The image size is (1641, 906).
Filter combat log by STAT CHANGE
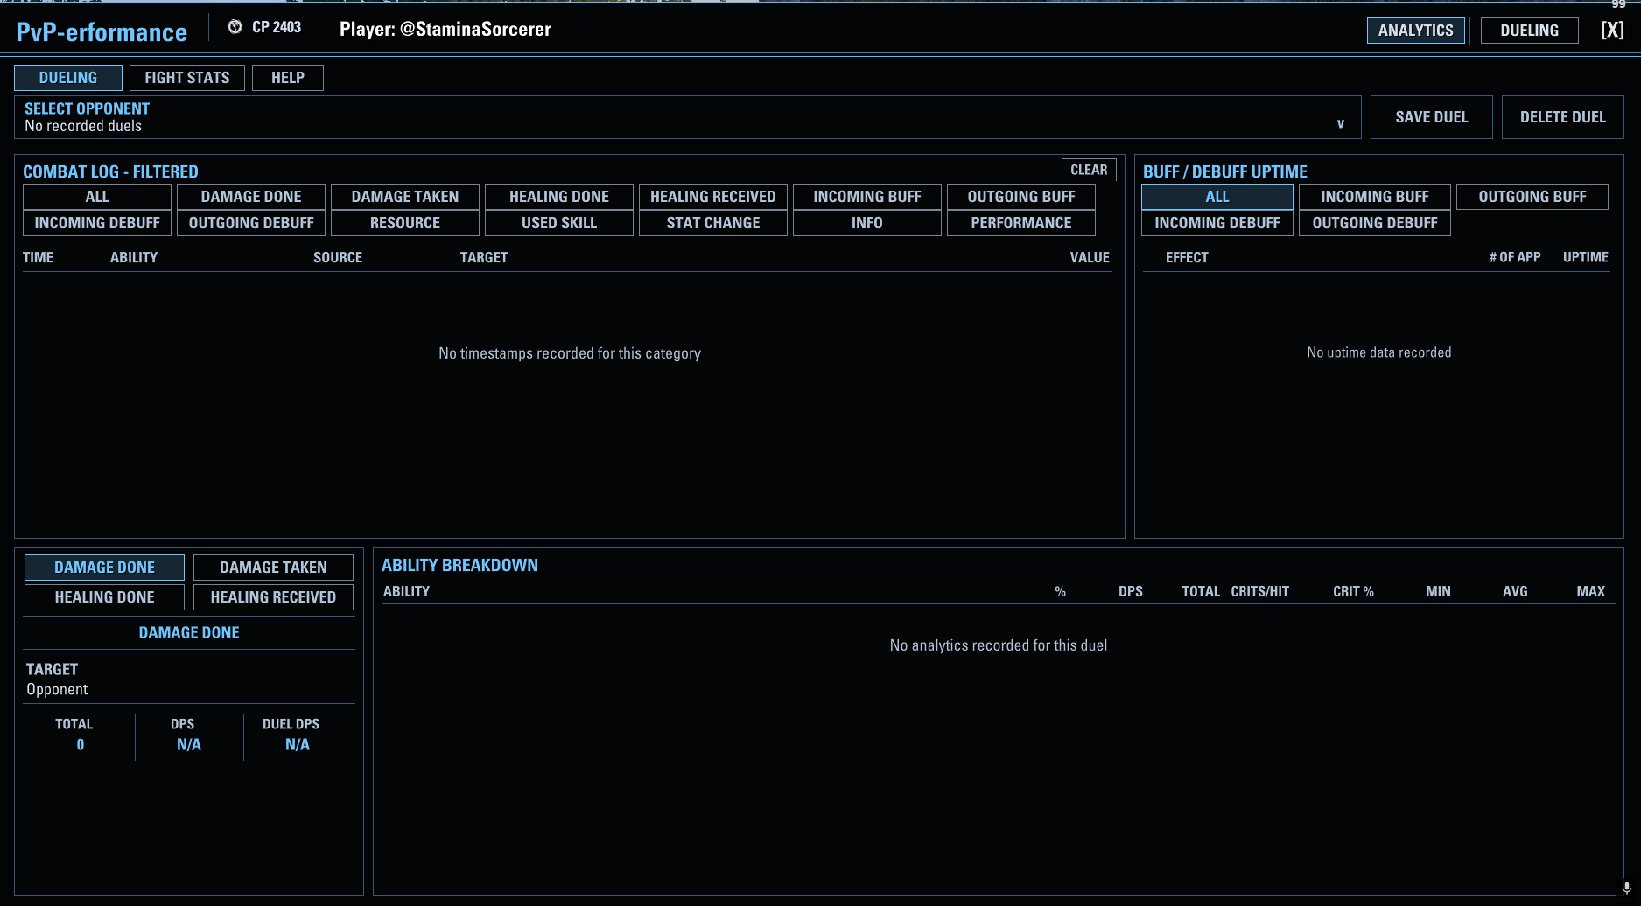[713, 223]
